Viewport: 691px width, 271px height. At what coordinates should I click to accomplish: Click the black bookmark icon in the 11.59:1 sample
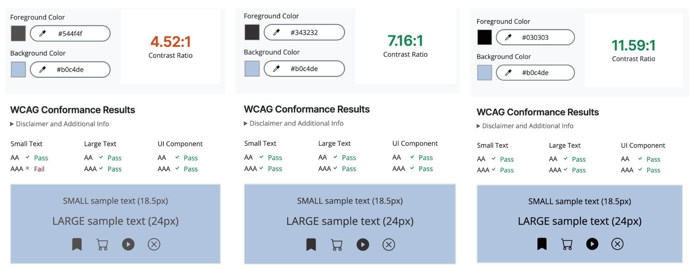[x=542, y=244]
